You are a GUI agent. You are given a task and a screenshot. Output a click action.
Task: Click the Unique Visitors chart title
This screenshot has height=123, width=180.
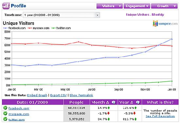coord(18,23)
